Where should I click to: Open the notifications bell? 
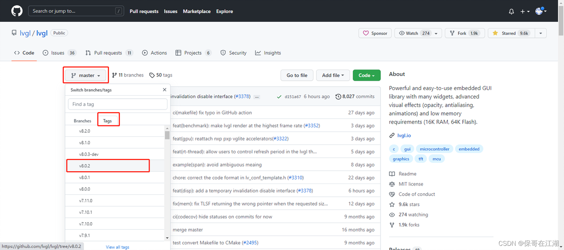click(x=511, y=11)
